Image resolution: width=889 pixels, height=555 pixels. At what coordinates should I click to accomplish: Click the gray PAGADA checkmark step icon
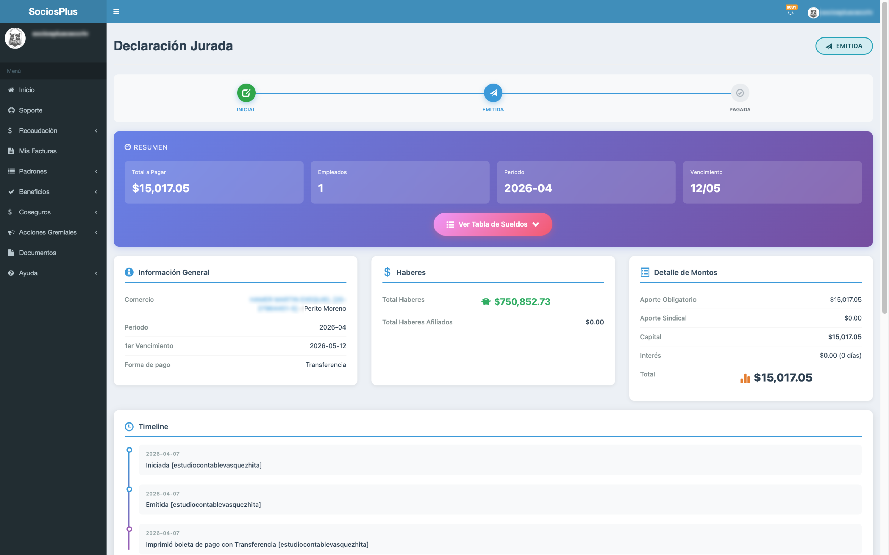pyautogui.click(x=740, y=93)
